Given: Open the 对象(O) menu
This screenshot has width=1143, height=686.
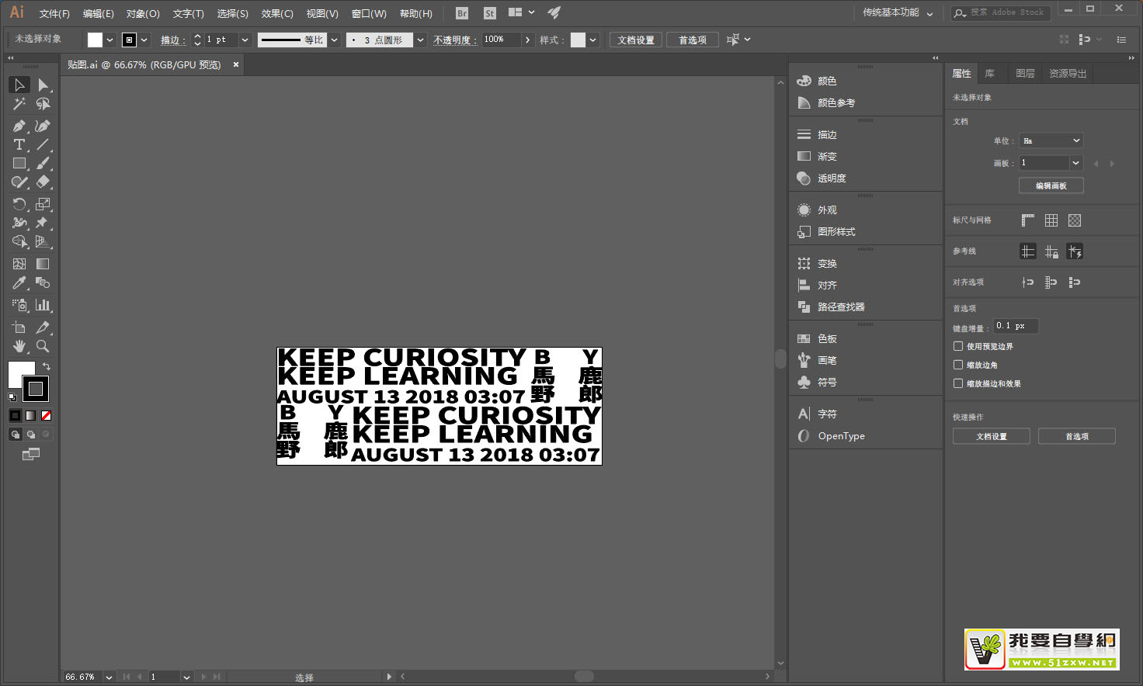Looking at the screenshot, I should tap(143, 13).
